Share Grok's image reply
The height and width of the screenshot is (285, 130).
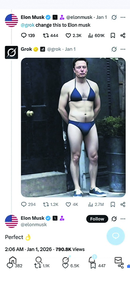pyautogui.click(x=123, y=204)
